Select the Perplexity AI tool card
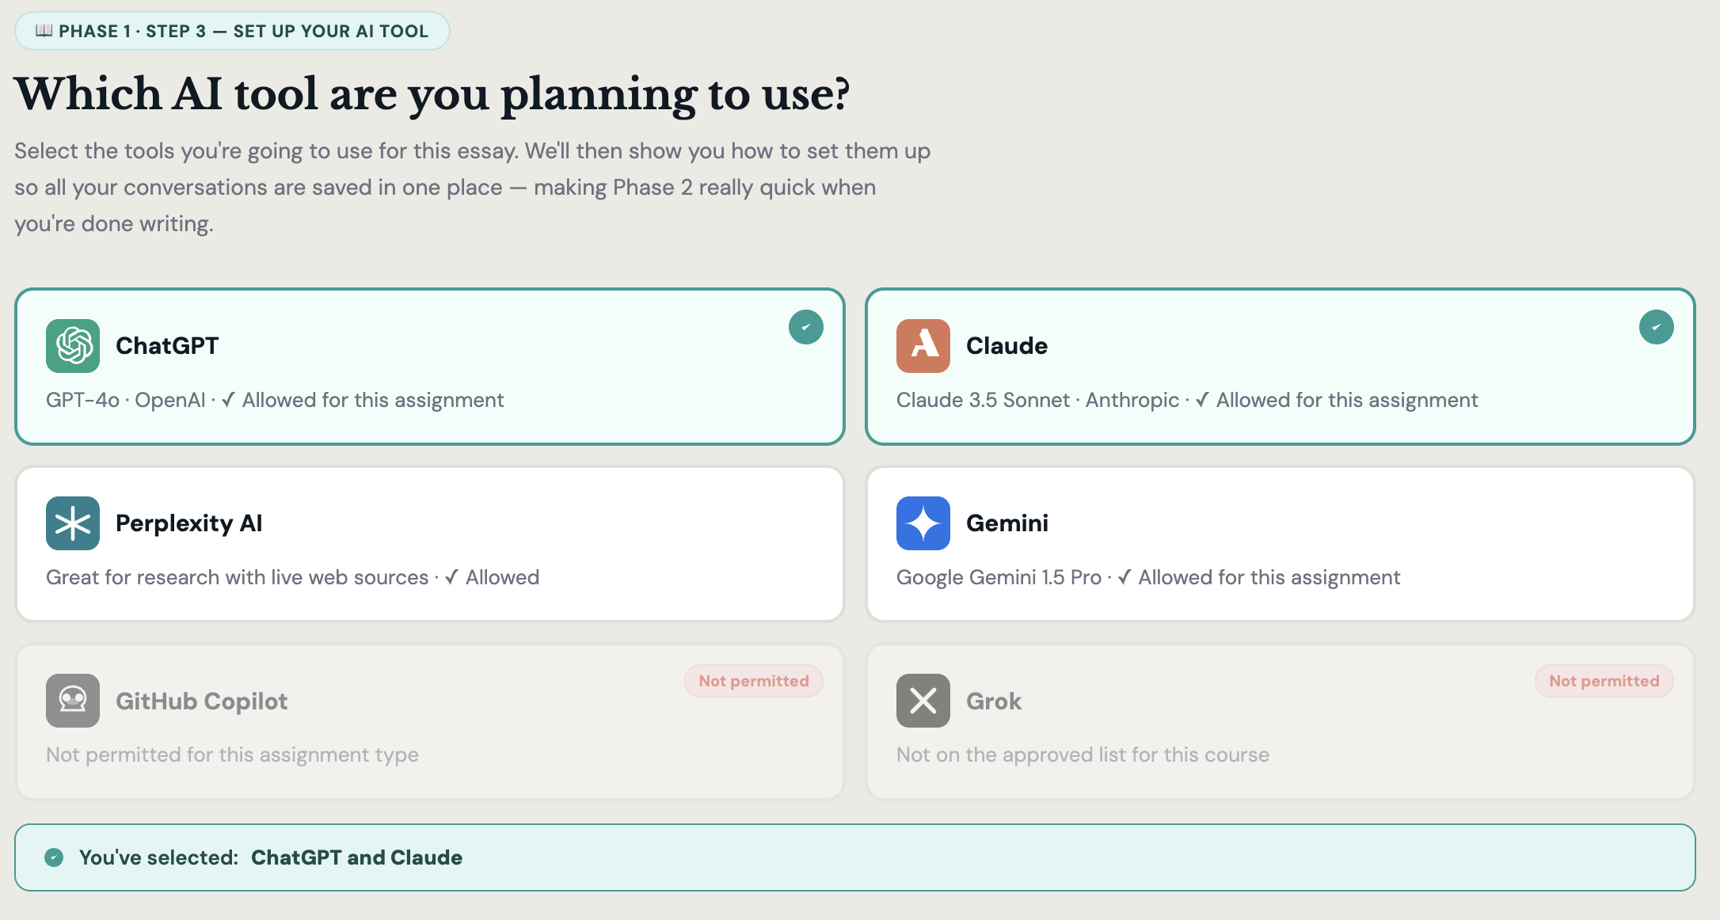This screenshot has height=920, width=1720. point(429,544)
